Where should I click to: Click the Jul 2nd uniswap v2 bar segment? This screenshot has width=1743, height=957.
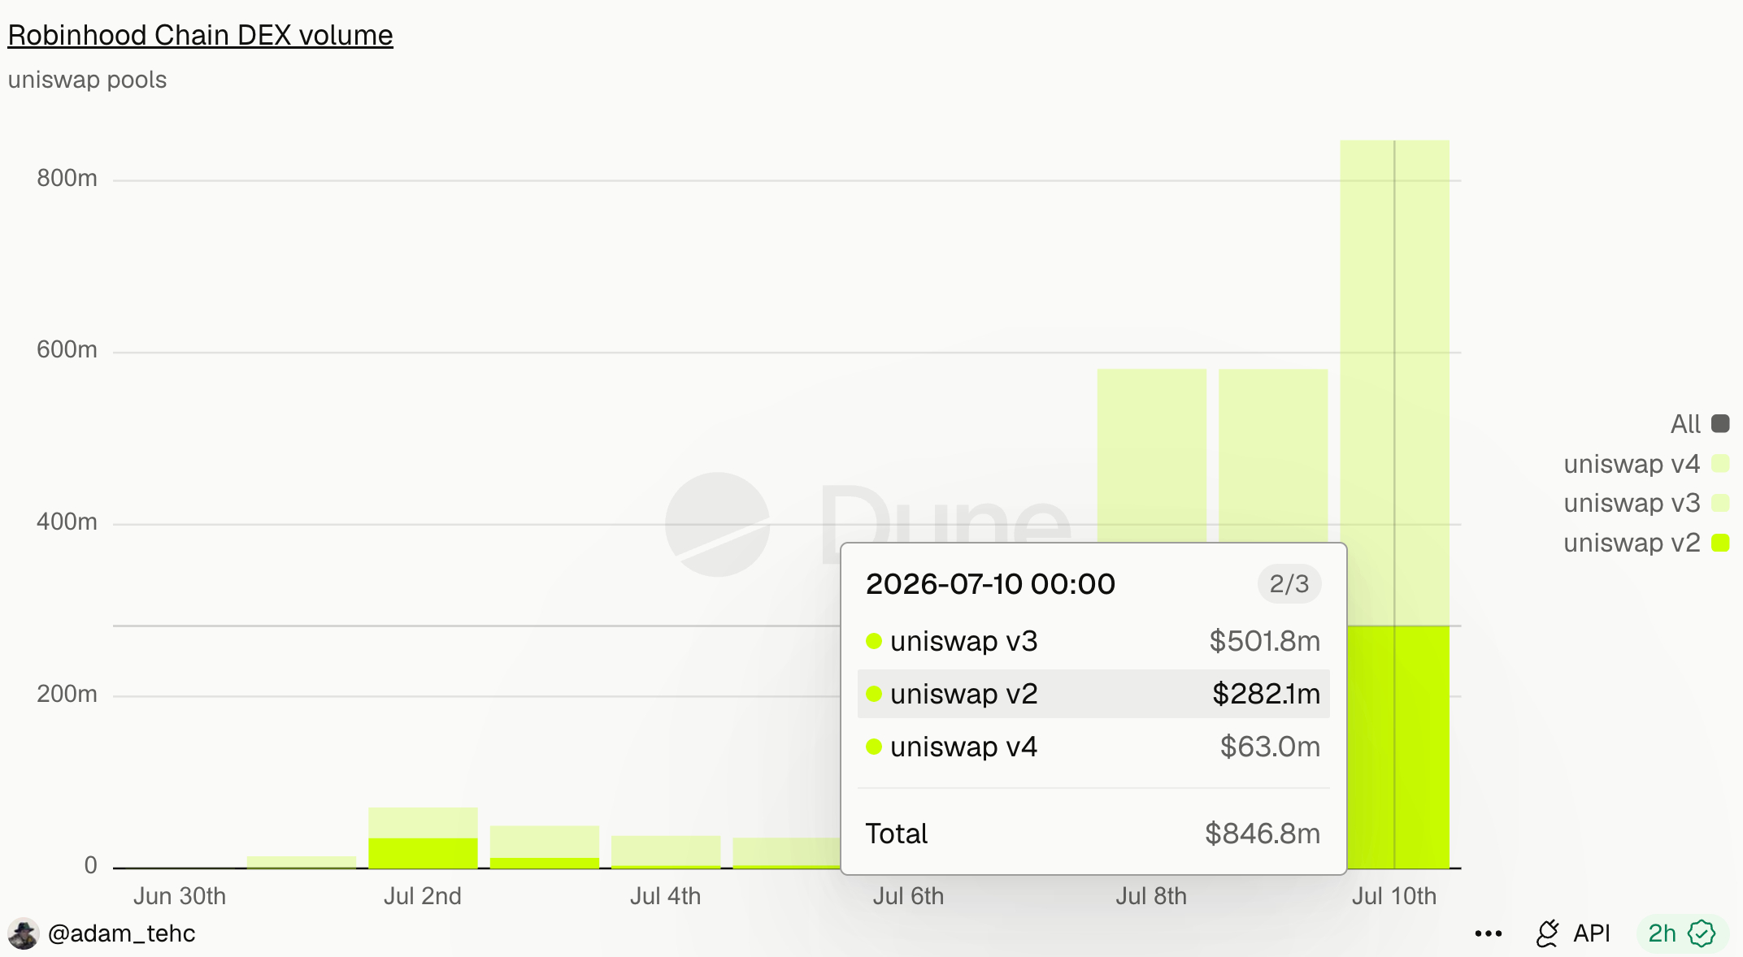(423, 853)
